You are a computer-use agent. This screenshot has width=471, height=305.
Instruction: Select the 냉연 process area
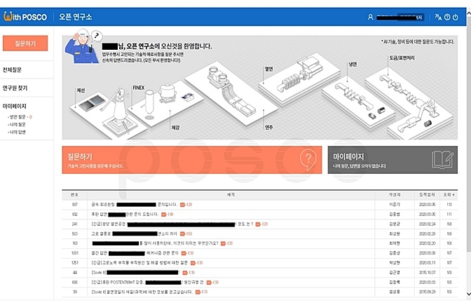pos(353,65)
